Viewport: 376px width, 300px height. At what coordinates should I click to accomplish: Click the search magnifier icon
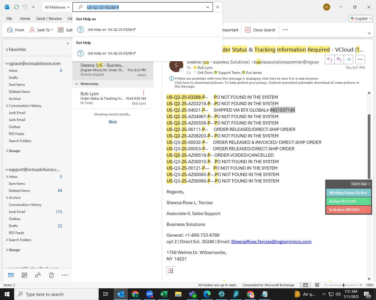(x=80, y=7)
